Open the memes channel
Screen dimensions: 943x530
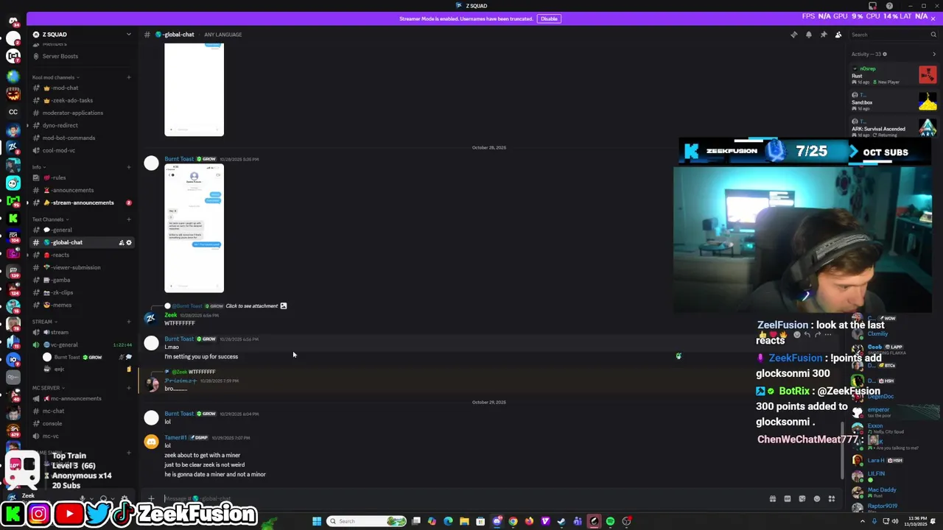[x=81, y=305]
